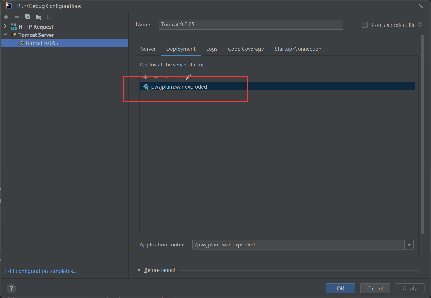Click Tomcat 9.0.65 configuration icon
Screen dimensions: 431x298
click(21, 43)
